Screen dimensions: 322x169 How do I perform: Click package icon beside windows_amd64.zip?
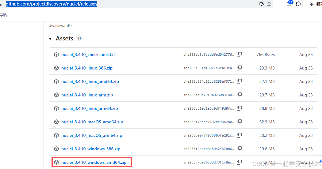(x=56, y=163)
